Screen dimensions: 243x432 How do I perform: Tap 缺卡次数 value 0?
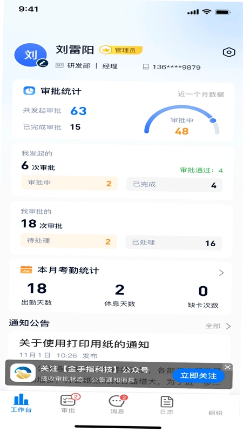203,291
